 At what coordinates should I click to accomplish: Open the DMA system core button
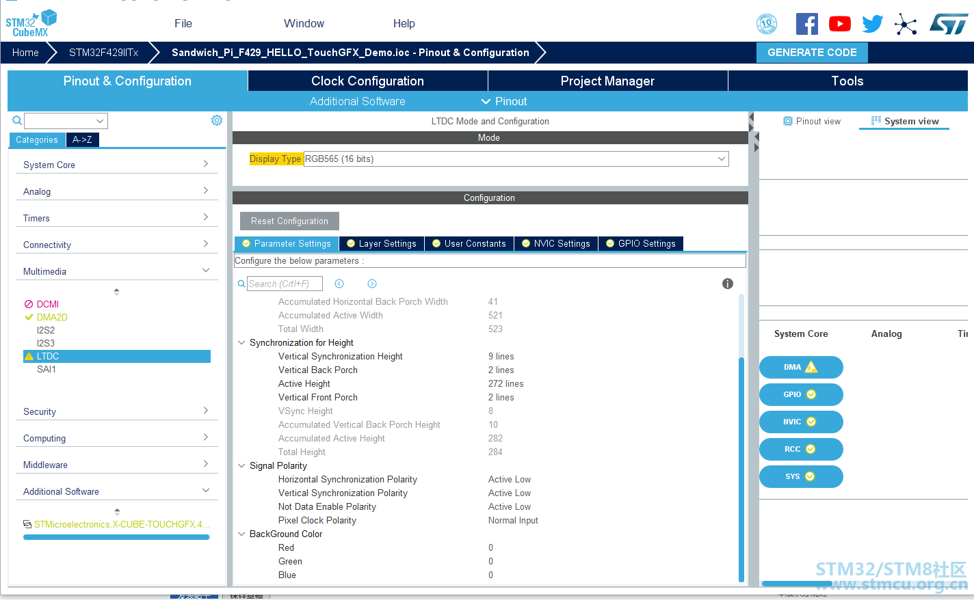(x=801, y=367)
